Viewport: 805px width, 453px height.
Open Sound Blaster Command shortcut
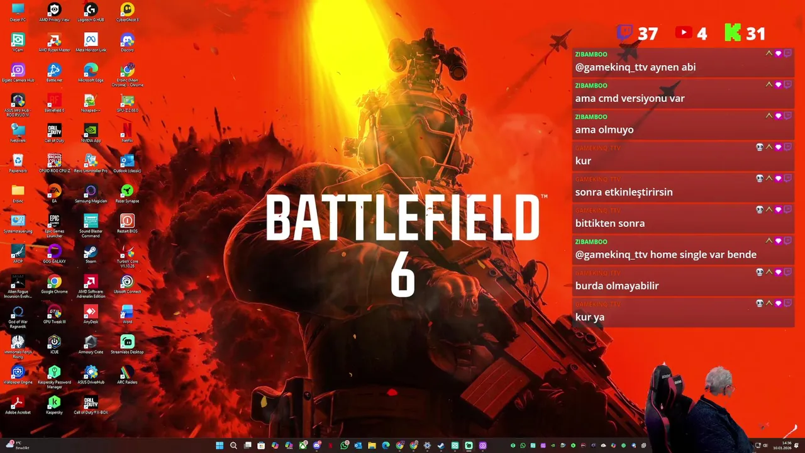pos(91,226)
